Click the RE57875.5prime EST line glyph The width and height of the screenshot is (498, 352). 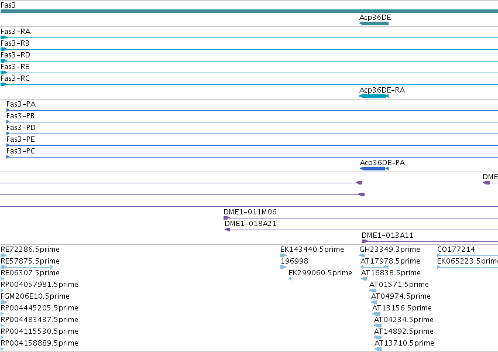27,267
